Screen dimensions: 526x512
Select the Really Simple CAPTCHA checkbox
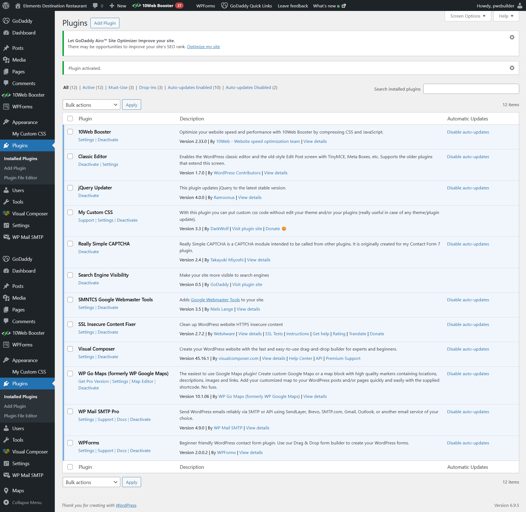pos(70,244)
